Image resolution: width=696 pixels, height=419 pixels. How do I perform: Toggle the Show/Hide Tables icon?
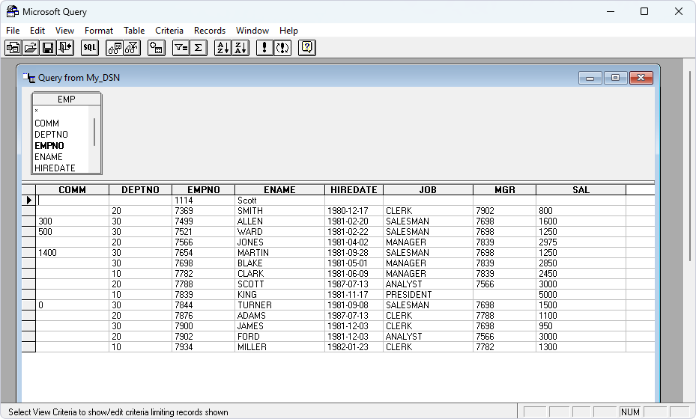pos(115,47)
